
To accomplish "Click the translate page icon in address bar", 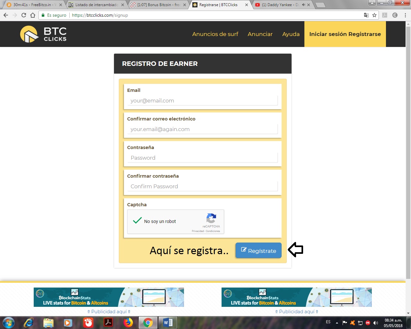I will point(366,15).
